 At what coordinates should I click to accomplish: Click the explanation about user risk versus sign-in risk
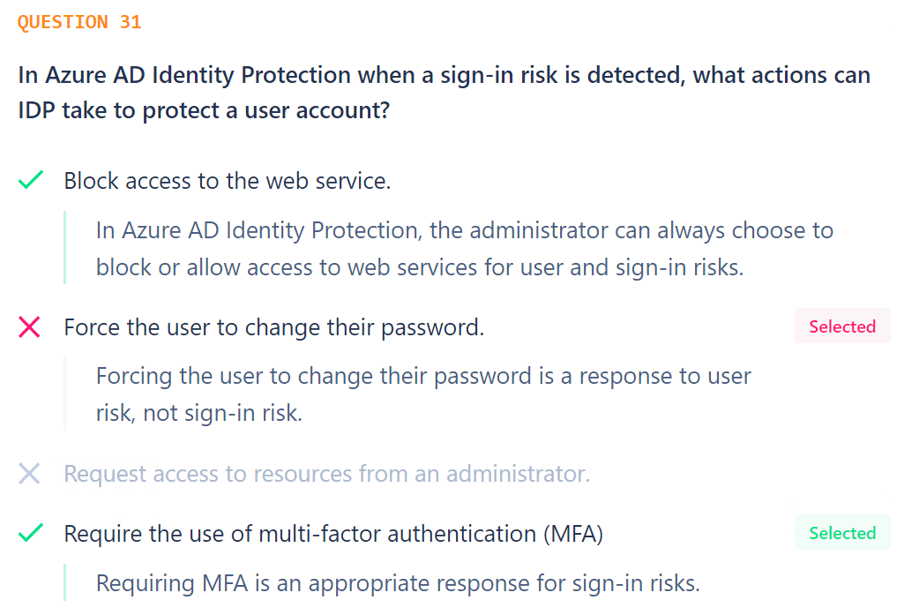tap(423, 394)
